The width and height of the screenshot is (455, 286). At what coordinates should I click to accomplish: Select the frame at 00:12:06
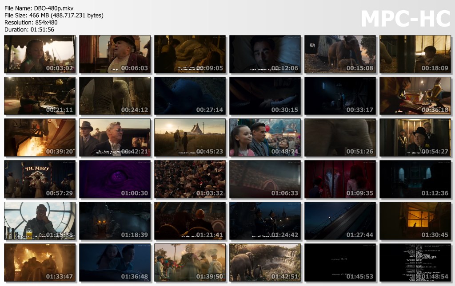click(x=265, y=54)
